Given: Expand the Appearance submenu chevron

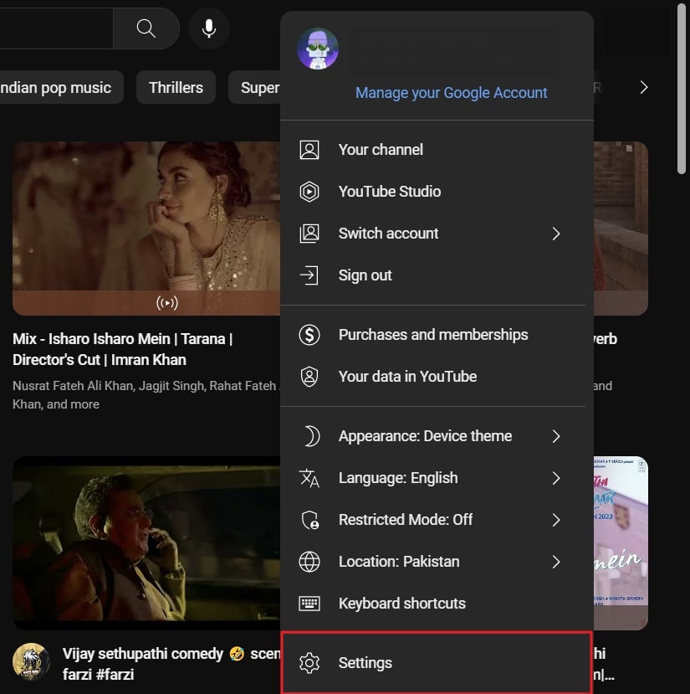Looking at the screenshot, I should pyautogui.click(x=556, y=436).
